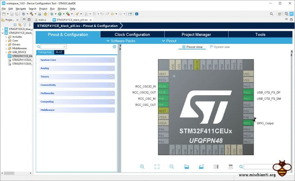295x181 pixels.
Task: Click the Debug bug icon in toolbar
Action: [x=52, y=14]
